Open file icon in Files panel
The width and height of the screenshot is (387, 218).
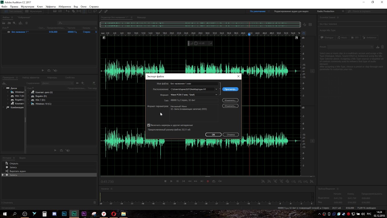[4, 23]
